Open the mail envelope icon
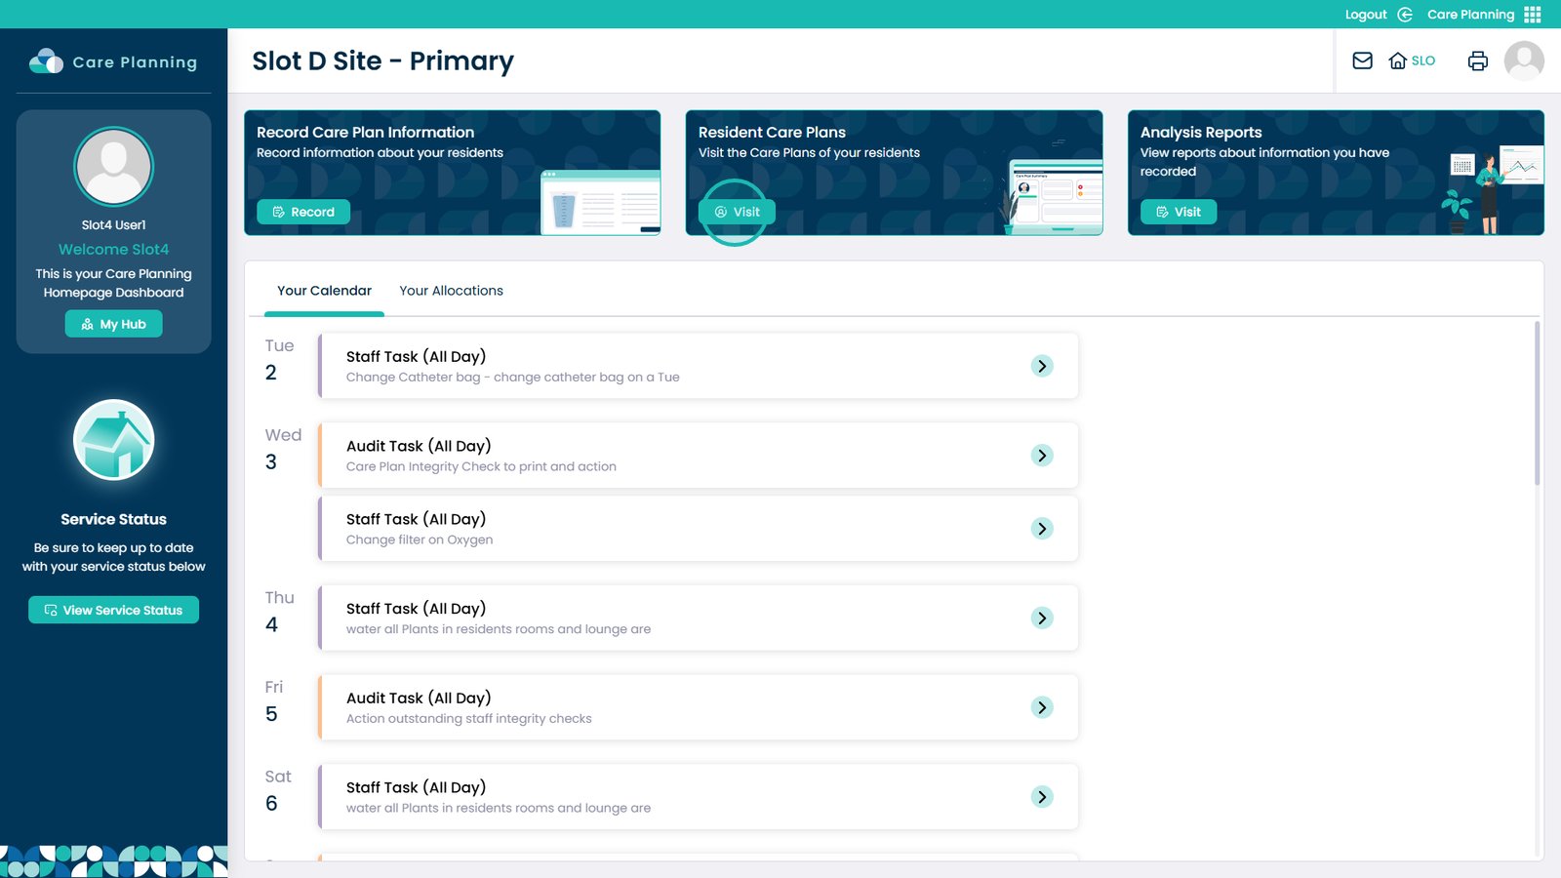This screenshot has width=1561, height=878. pos(1362,60)
